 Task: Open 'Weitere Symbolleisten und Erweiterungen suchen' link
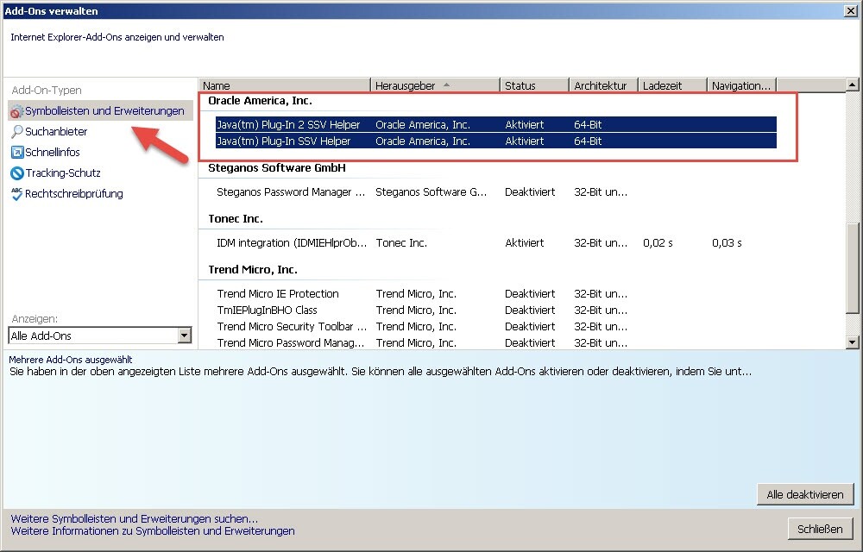pos(134,519)
